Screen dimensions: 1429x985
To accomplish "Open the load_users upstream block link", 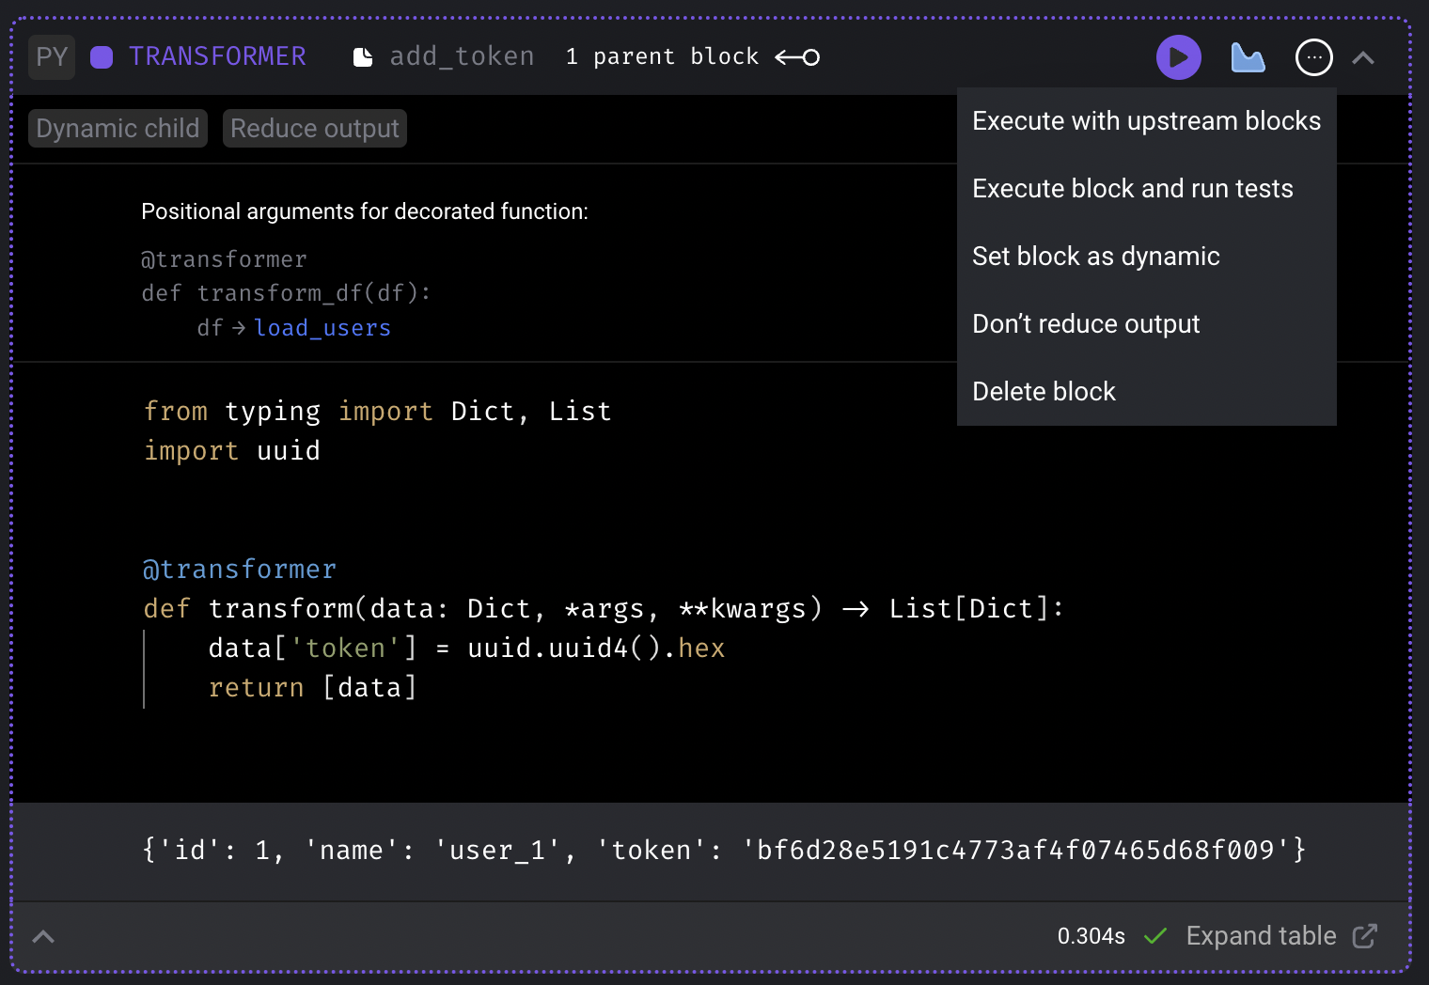I will tap(322, 328).
